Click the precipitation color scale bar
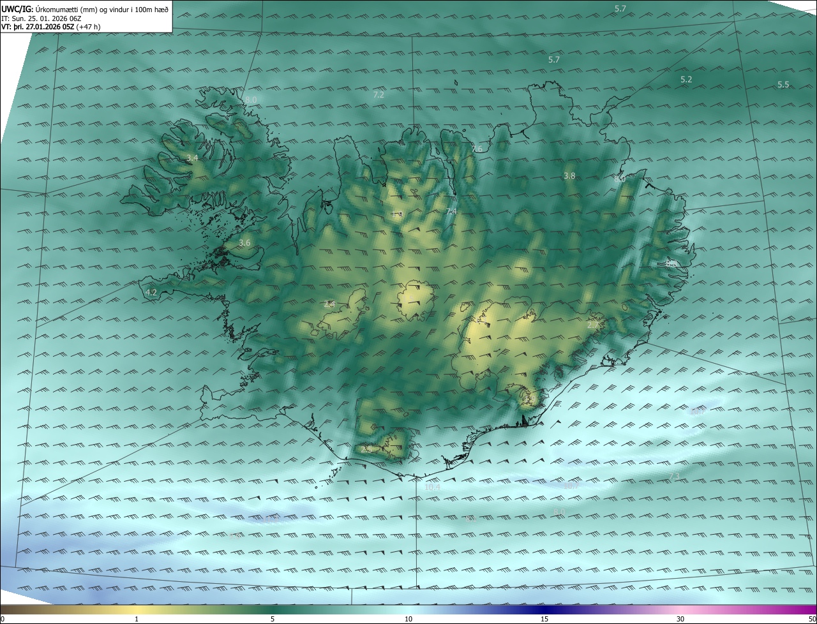Image resolution: width=817 pixels, height=624 pixels. pyautogui.click(x=408, y=609)
